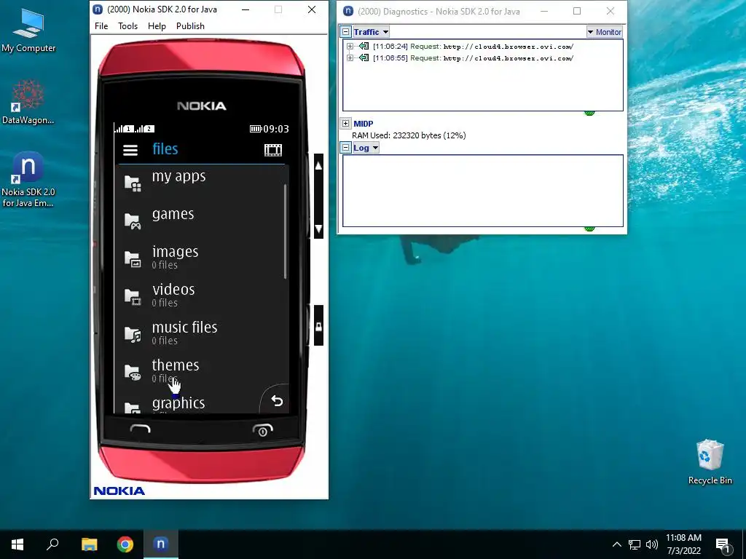Select second cloud4.browser.ovi.com request URL
This screenshot has width=746, height=559.
pos(508,58)
